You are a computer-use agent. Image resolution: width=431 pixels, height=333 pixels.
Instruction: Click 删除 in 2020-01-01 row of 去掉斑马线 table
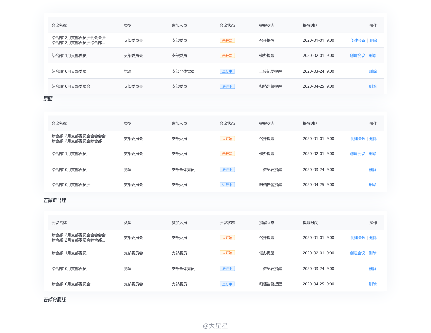point(373,139)
